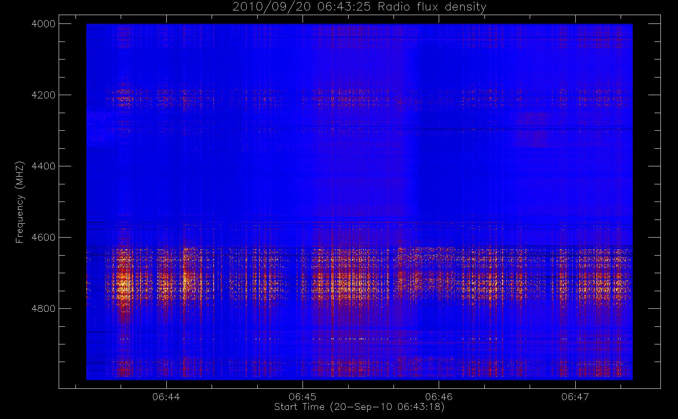Click the '06:45' time axis label

click(x=303, y=396)
